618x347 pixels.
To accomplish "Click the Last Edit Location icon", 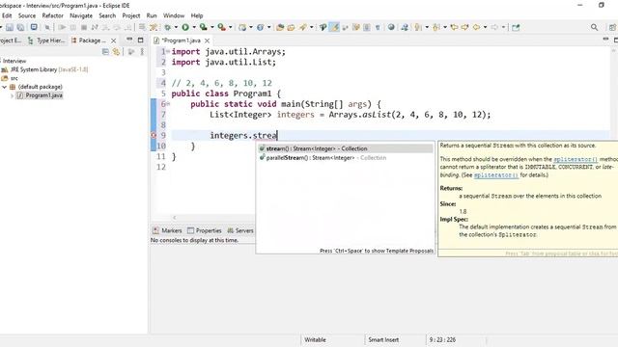I will (454, 27).
